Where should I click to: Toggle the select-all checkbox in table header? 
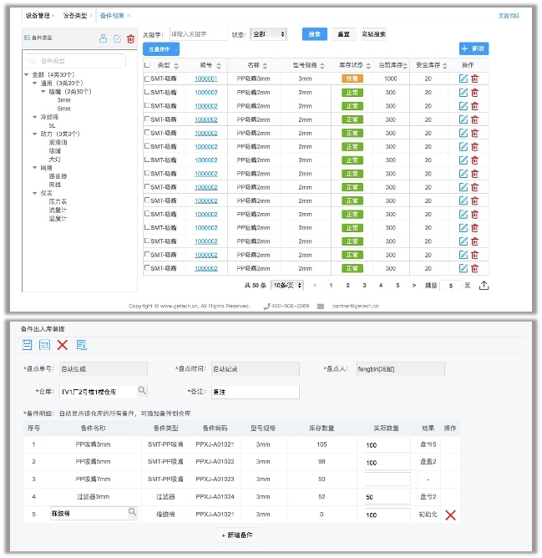click(x=148, y=65)
